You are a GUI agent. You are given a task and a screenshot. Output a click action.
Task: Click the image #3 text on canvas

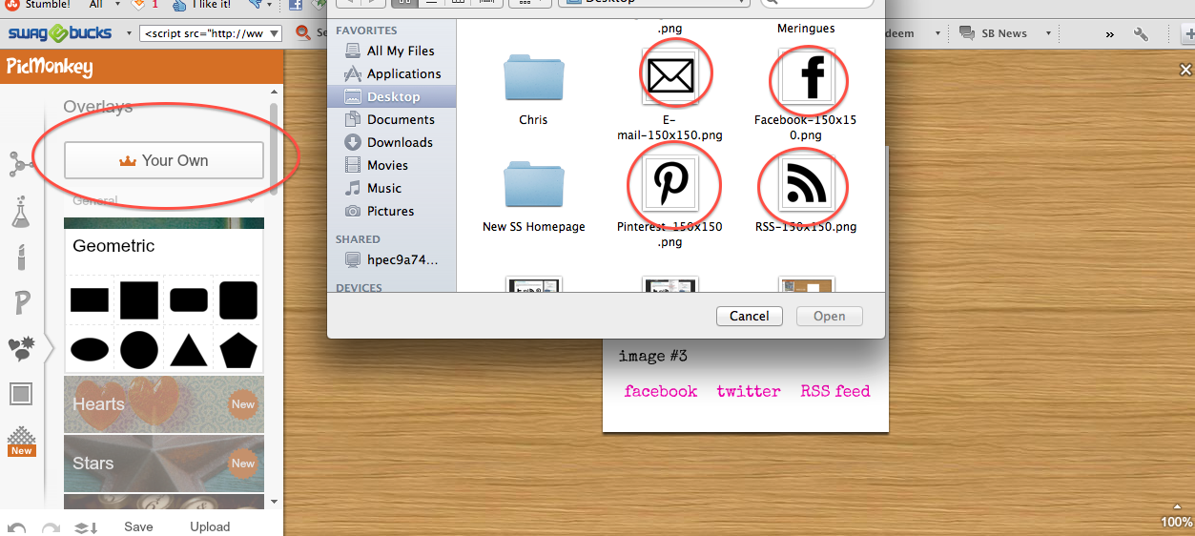click(x=653, y=356)
